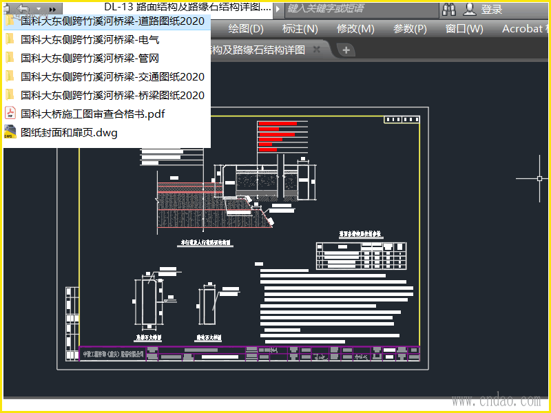Click the PDF icon of 审查合格书 file
Image resolution: width=551 pixels, height=413 pixels.
click(x=10, y=113)
